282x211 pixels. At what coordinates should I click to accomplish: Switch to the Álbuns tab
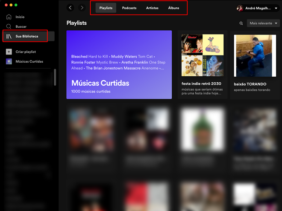pyautogui.click(x=173, y=8)
